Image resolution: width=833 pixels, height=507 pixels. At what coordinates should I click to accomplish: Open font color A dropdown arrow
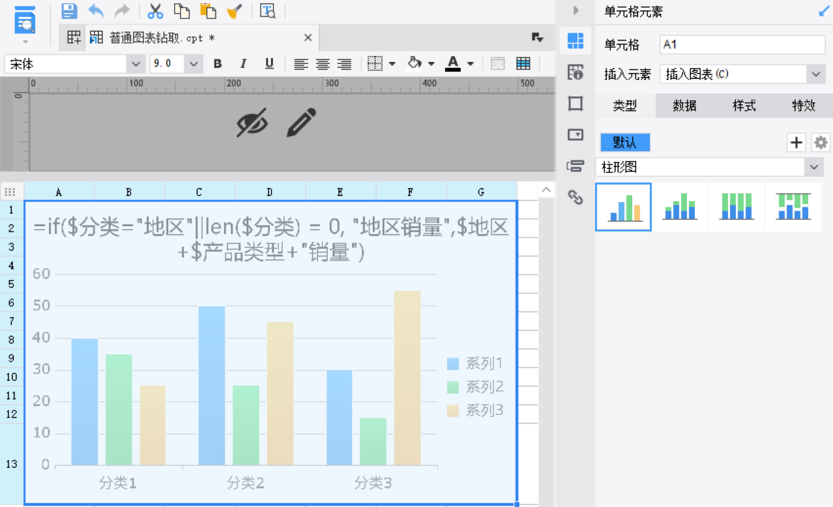pyautogui.click(x=470, y=64)
